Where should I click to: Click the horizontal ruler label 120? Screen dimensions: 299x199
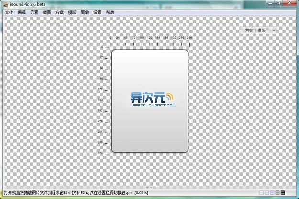point(149,38)
